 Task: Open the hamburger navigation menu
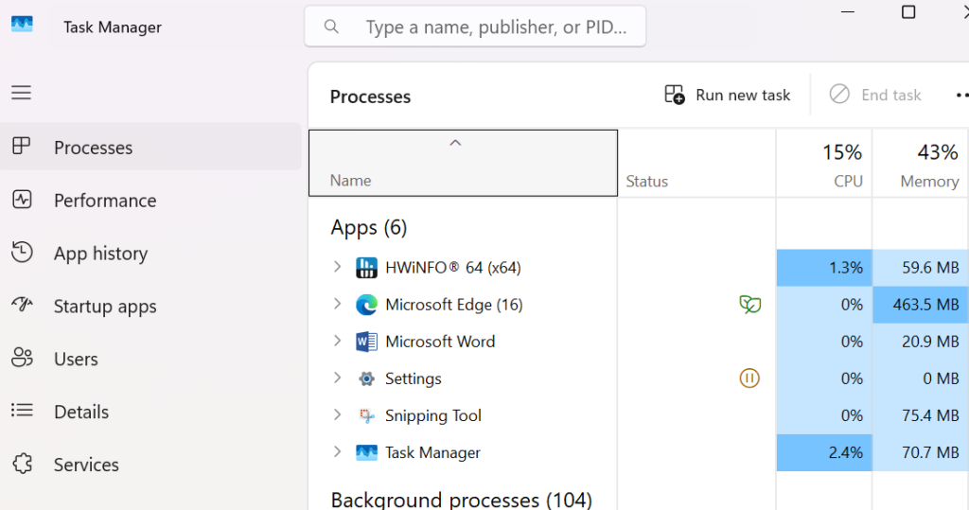point(21,93)
